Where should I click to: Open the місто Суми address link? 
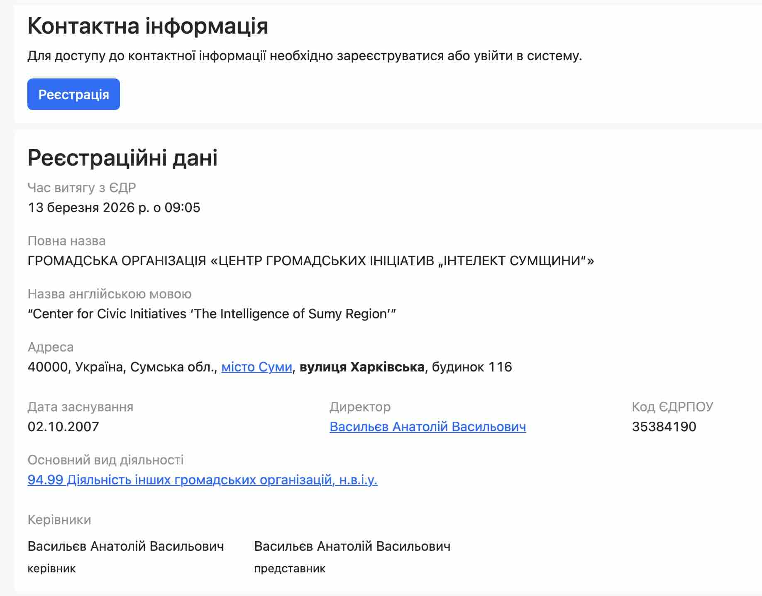tap(256, 367)
